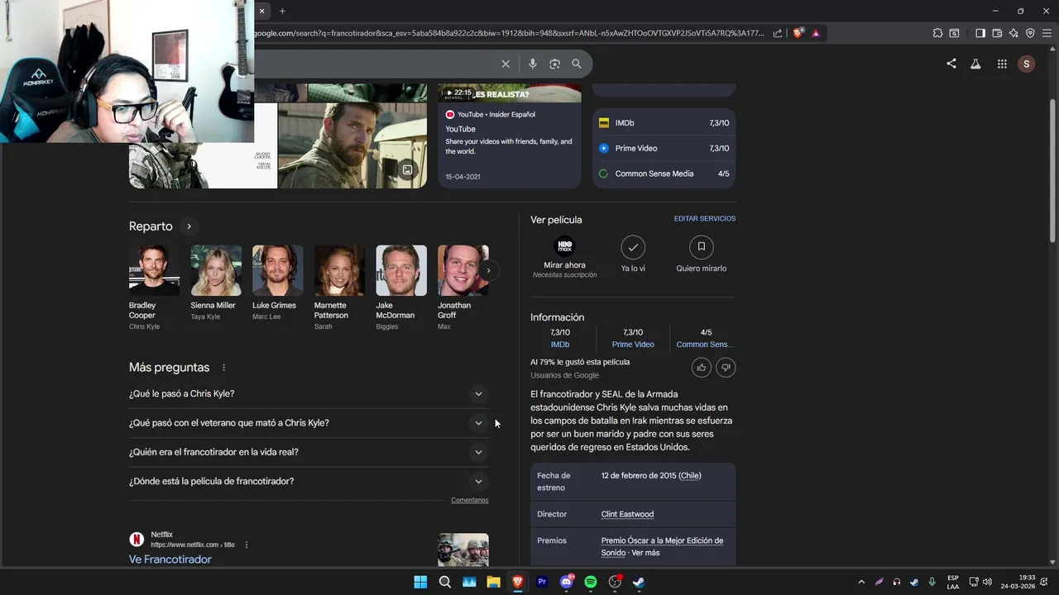Open Brave Rewards triangle icon
Screen dimensions: 1059x595
pyautogui.click(x=816, y=33)
